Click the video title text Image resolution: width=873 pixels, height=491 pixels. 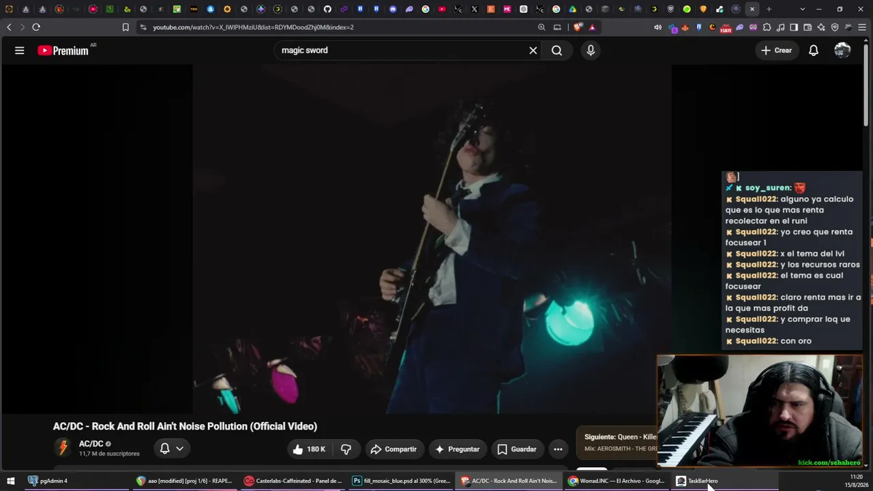[x=185, y=426]
